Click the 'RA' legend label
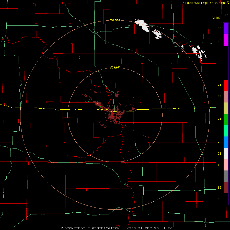The image size is (230, 230). click(219, 131)
